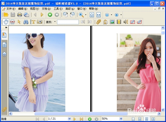The width and height of the screenshot is (166, 122).
Task: Open the bookmarks panel in the sidebar
Action: point(4,35)
